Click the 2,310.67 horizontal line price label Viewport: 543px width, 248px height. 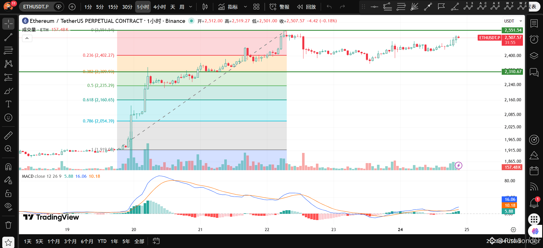pos(512,72)
